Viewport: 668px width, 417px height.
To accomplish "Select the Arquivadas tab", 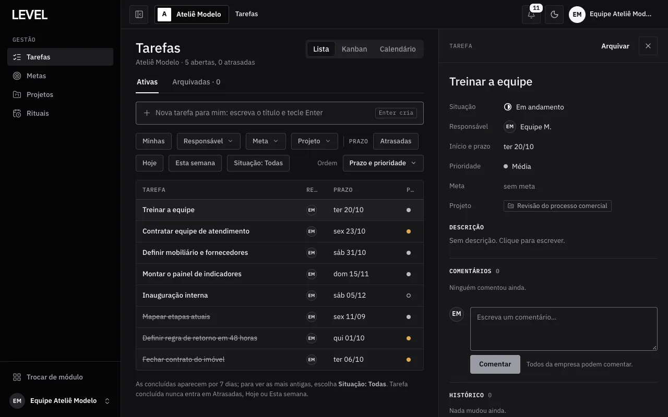I will (196, 82).
